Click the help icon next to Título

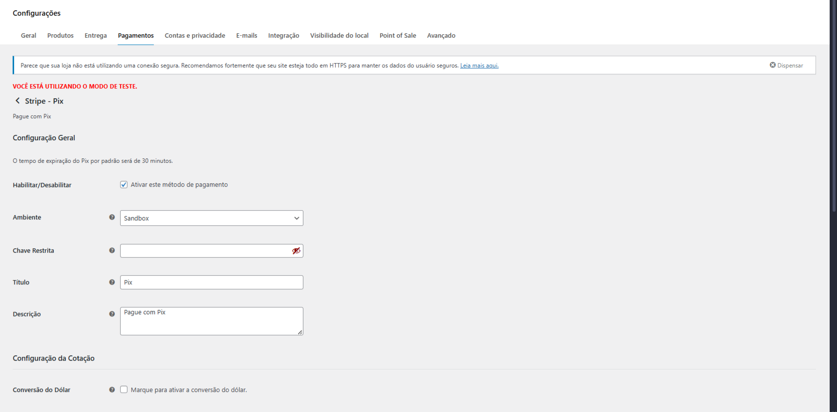tap(112, 282)
